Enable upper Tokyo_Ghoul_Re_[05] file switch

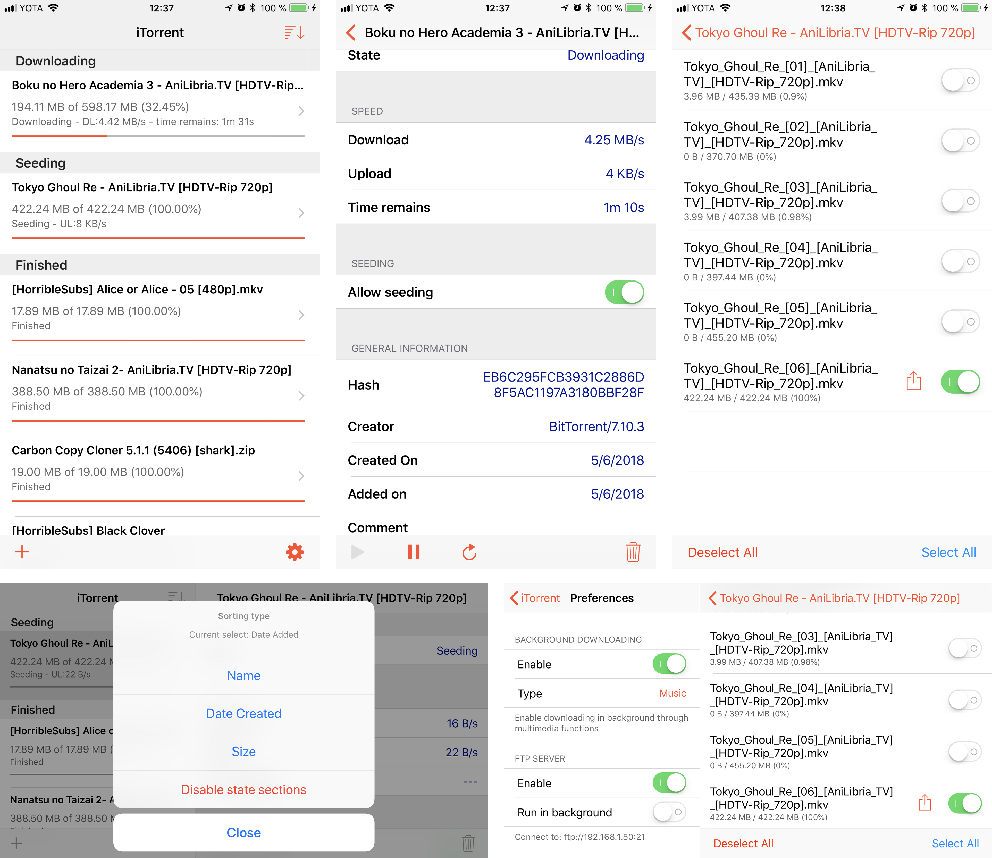pos(960,322)
